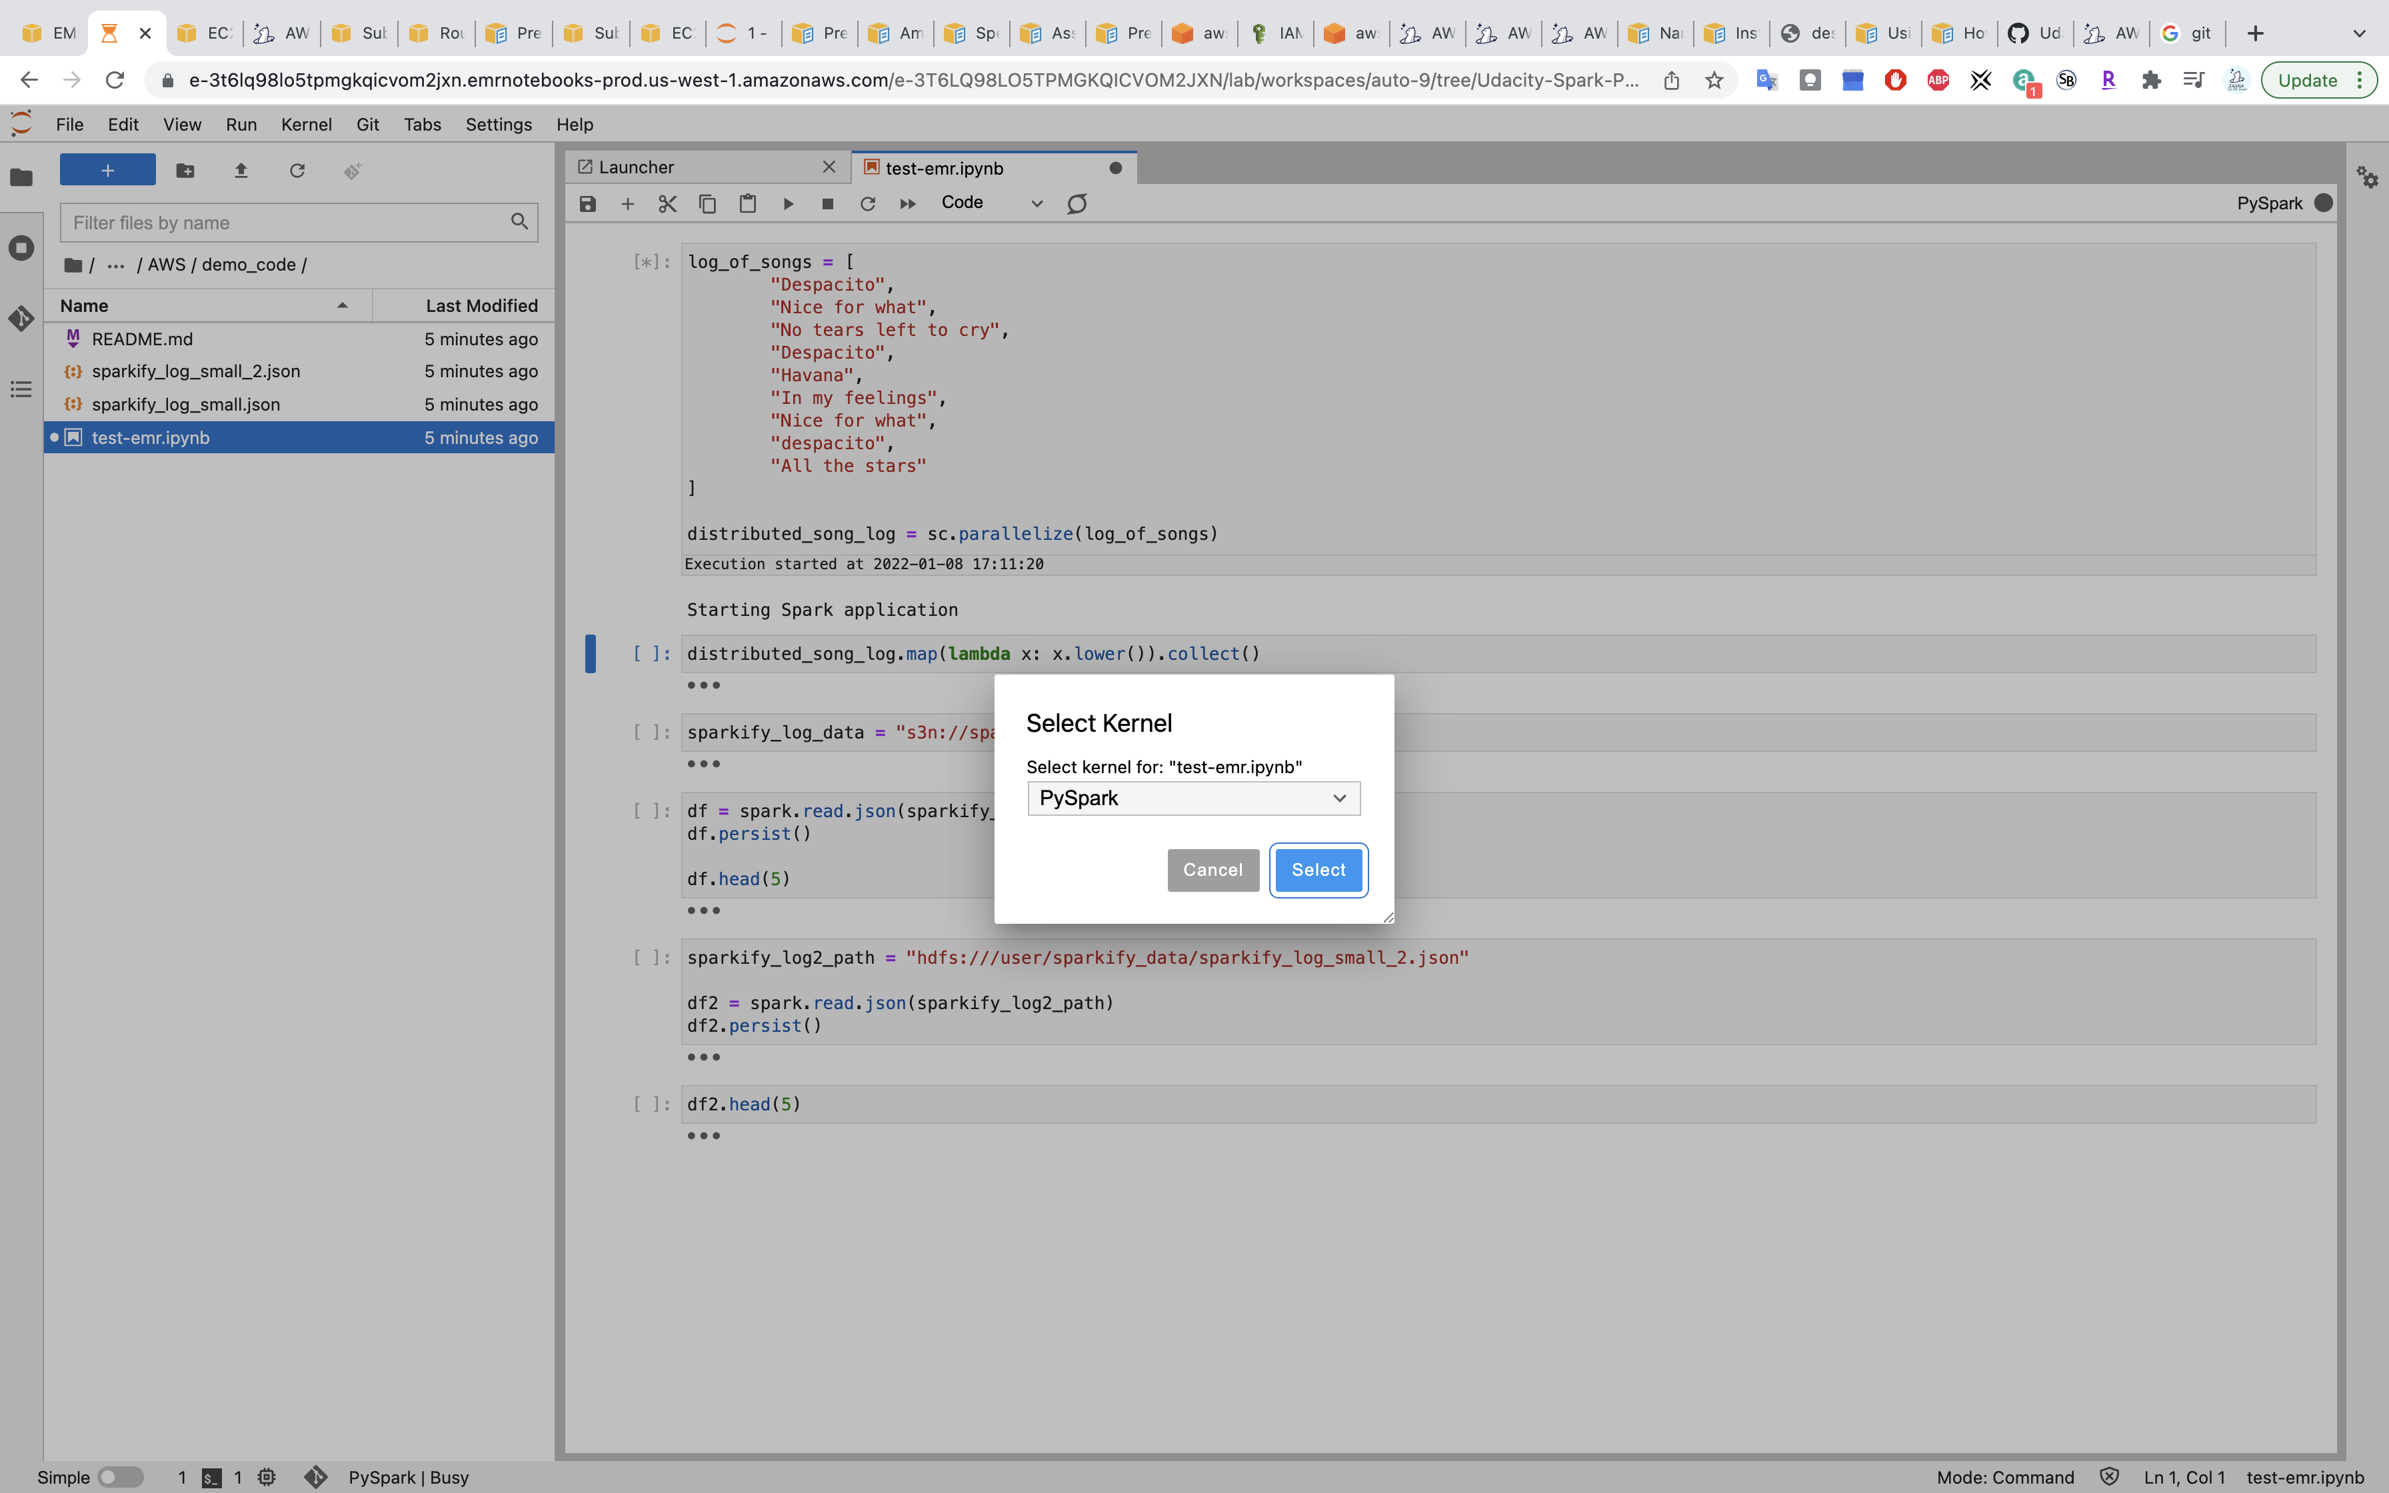Open Running Terminals and Kernels sidebar icon
2389x1493 pixels.
pos(21,248)
